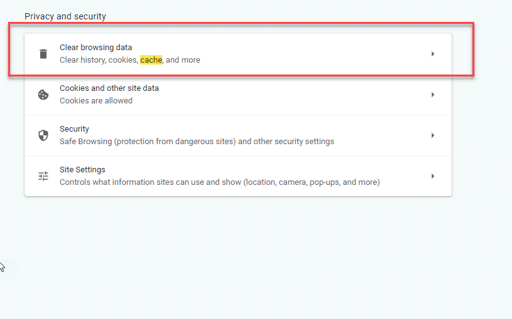Screen dimensions: 512x319
Task: Open Site Settings chevron arrow
Action: point(433,176)
